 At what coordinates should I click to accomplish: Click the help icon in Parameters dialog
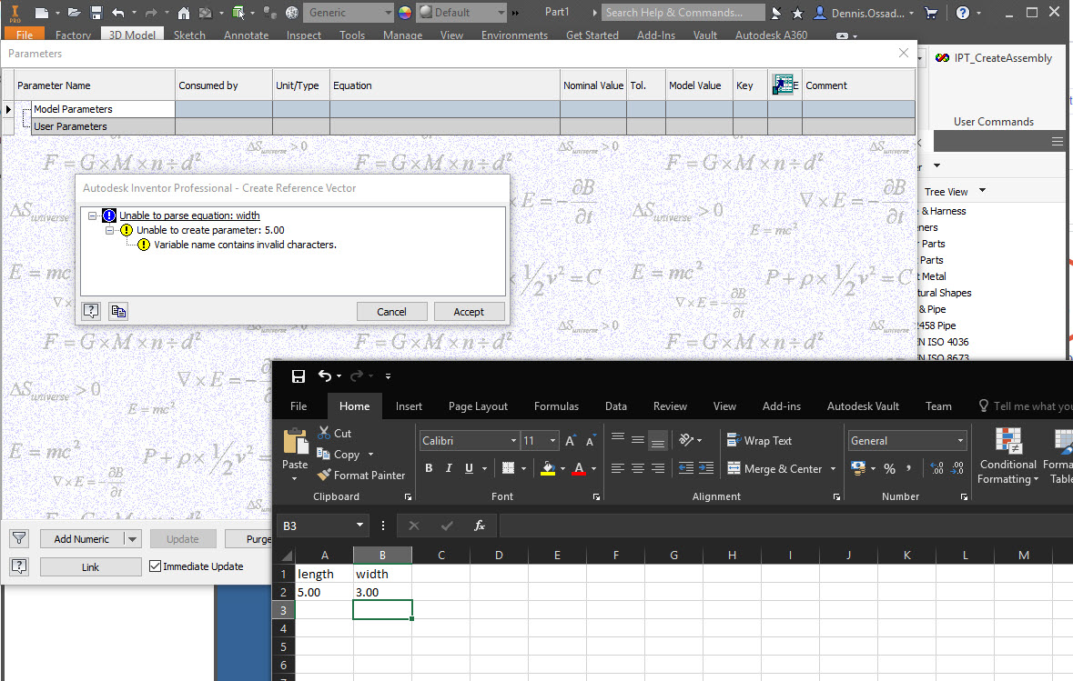point(19,566)
